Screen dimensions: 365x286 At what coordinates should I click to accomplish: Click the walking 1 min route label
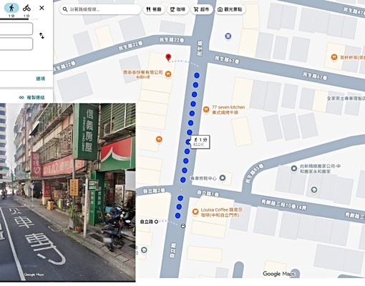pyautogui.click(x=200, y=142)
